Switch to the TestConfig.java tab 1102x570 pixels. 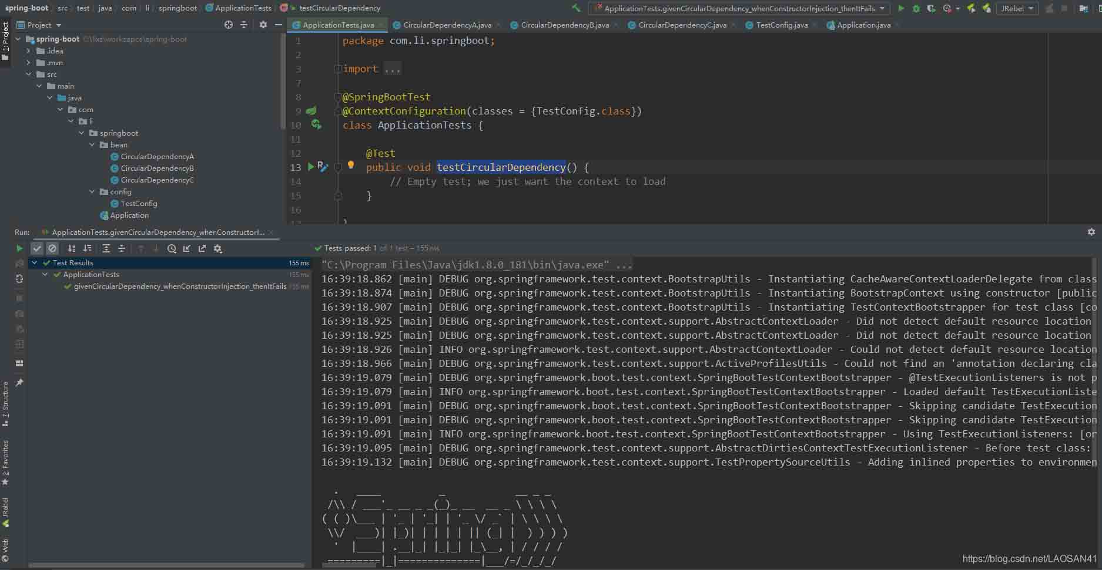(x=781, y=25)
